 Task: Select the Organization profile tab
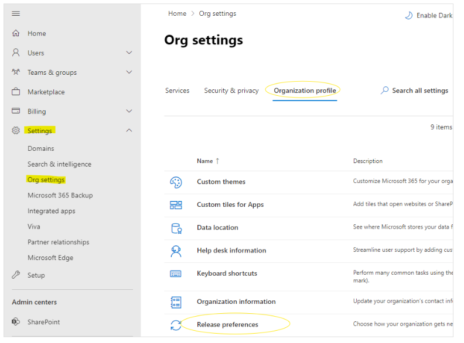(305, 91)
